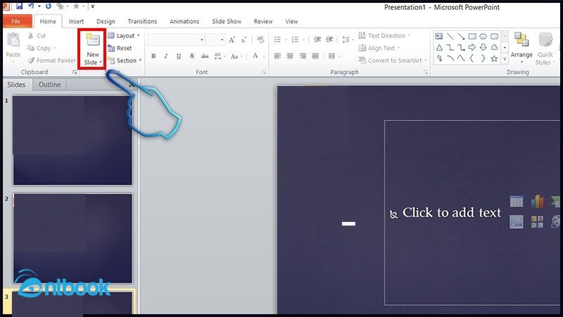Align text left
Screen dimensions: 563x317
[277, 56]
